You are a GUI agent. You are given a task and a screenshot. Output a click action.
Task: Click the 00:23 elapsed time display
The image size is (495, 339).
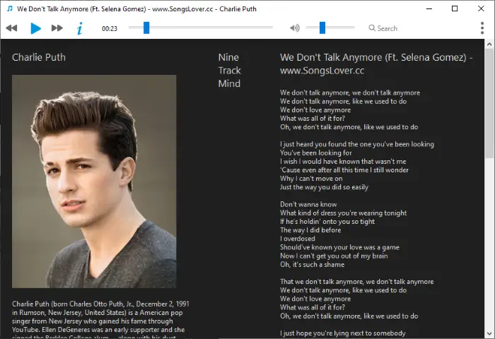click(109, 29)
